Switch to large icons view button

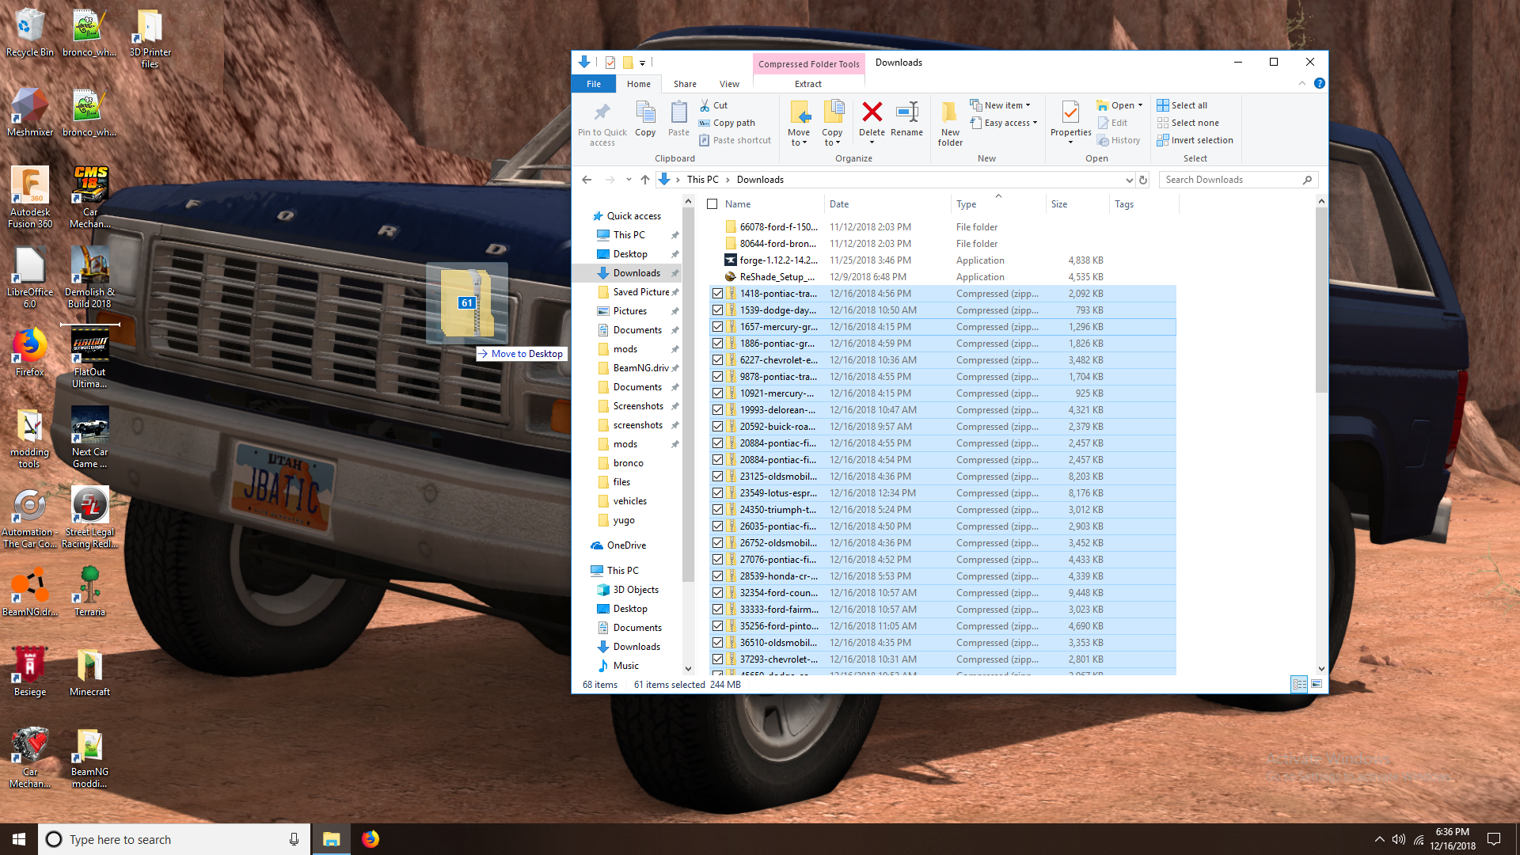[x=1317, y=684]
